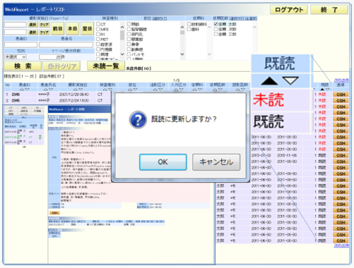
Task: Click the ログアウト button
Action: coord(289,10)
